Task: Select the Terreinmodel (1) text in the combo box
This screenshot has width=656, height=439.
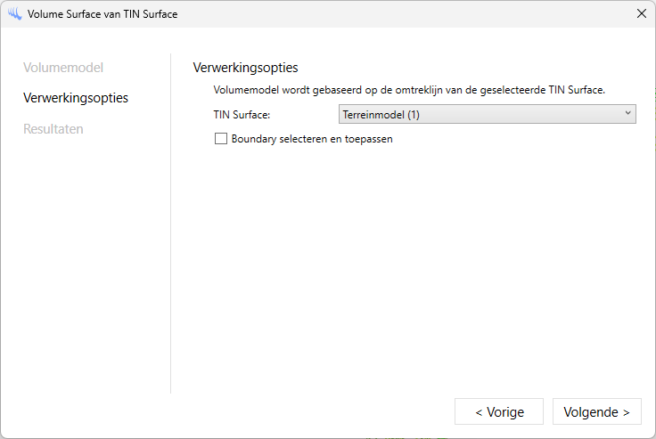Action: pyautogui.click(x=381, y=114)
